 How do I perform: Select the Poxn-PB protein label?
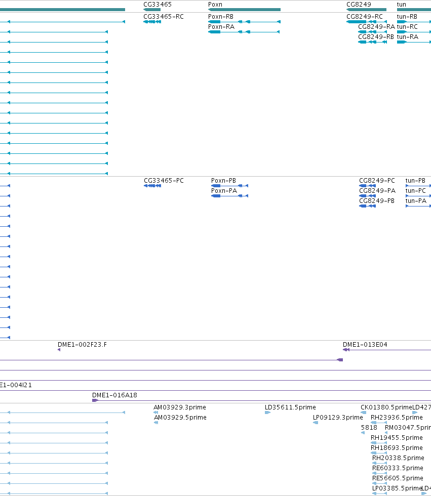[x=223, y=181]
